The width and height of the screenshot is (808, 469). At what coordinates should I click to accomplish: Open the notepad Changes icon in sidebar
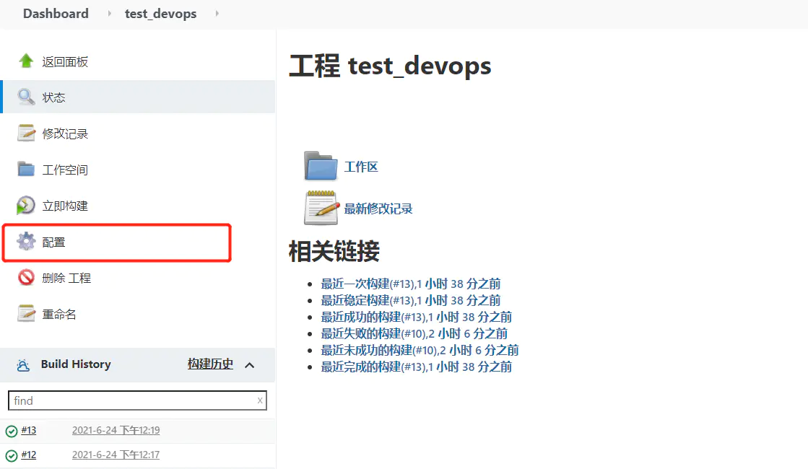(26, 133)
